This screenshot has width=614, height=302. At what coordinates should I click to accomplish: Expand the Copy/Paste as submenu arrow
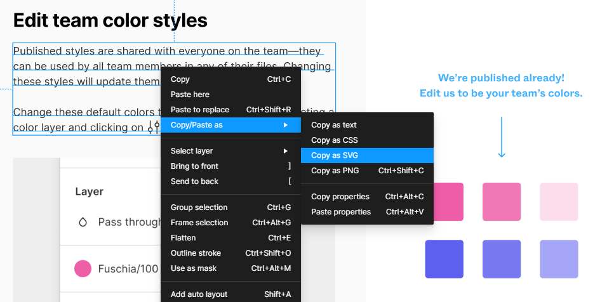pos(286,125)
